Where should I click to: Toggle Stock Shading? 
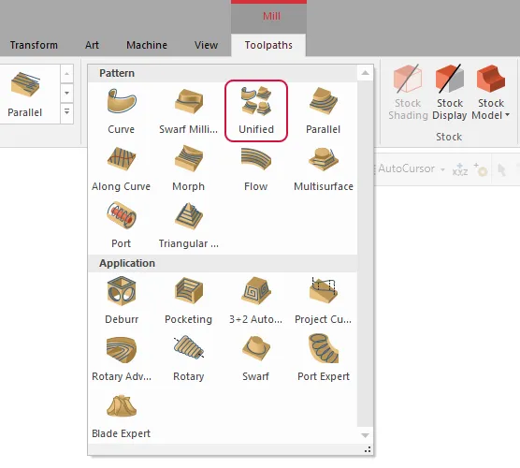[x=408, y=93]
